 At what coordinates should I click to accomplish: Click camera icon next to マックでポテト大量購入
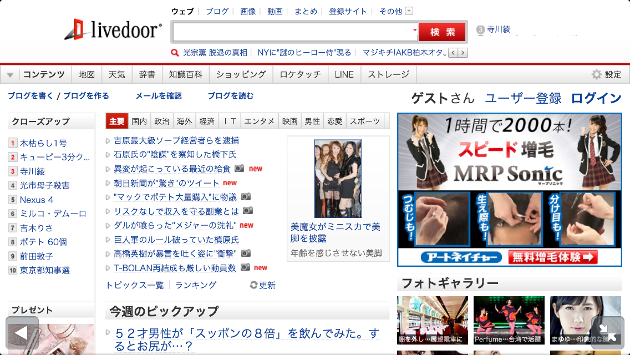coord(246,196)
